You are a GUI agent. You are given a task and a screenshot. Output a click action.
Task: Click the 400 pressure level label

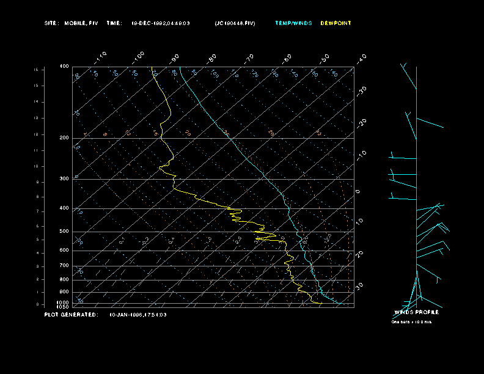pyautogui.click(x=64, y=208)
